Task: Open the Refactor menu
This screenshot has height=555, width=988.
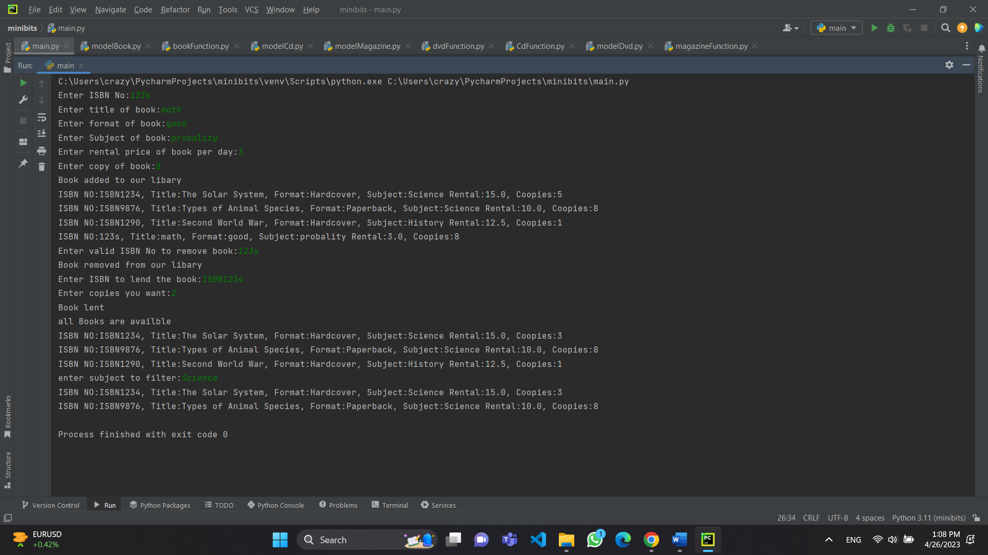Action: [x=175, y=9]
